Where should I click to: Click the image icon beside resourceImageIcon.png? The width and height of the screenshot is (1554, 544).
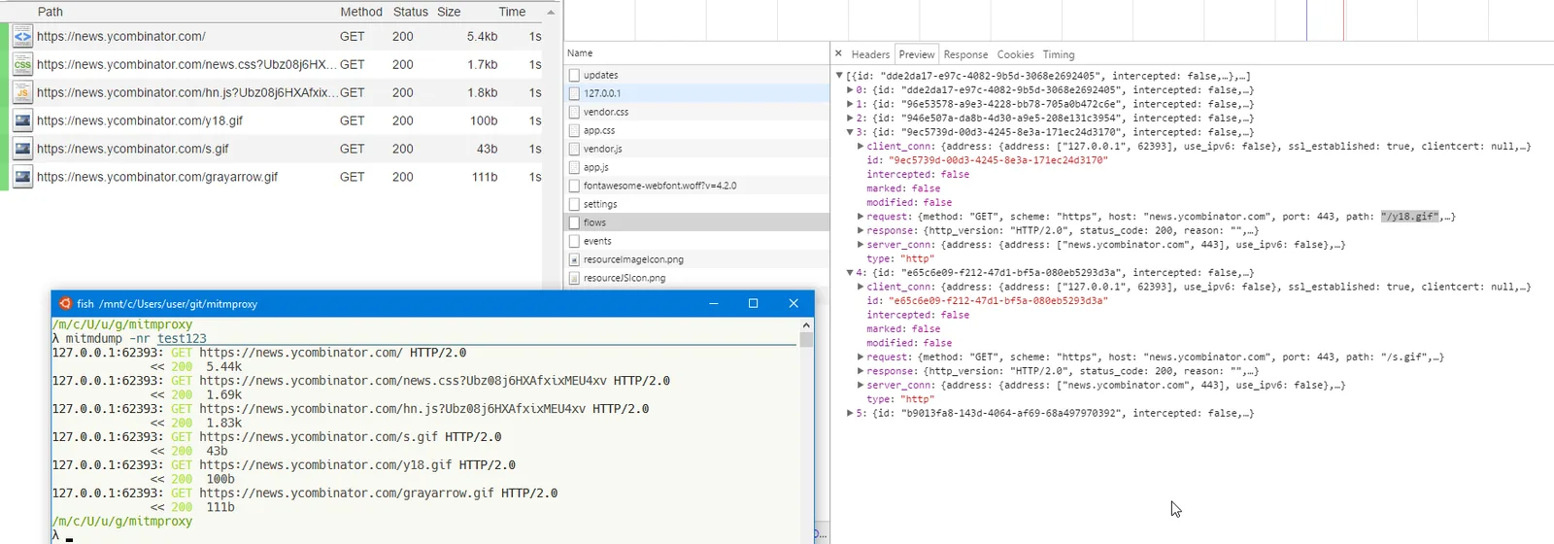click(574, 259)
